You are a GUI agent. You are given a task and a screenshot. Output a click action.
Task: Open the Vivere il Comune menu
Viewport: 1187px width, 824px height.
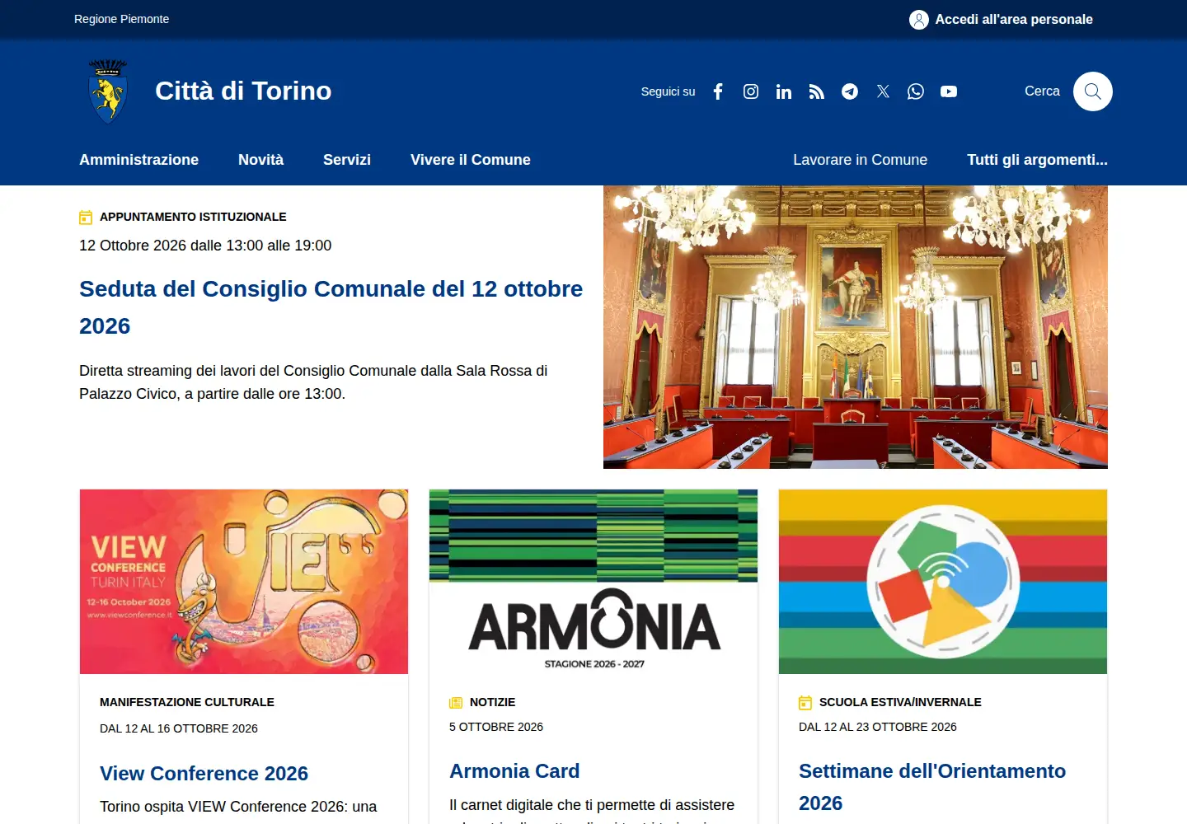click(471, 160)
